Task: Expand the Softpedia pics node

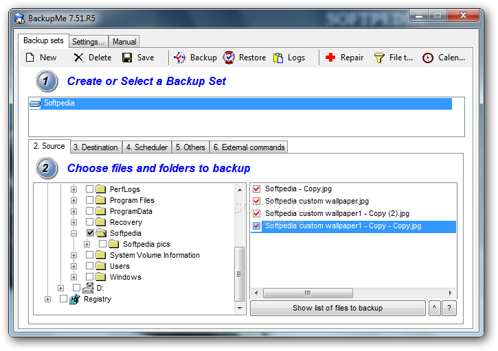Action: coord(87,244)
